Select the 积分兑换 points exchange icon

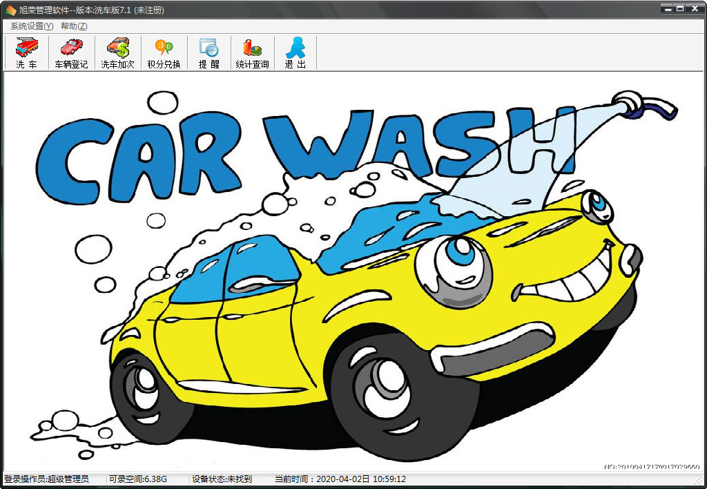pos(164,53)
